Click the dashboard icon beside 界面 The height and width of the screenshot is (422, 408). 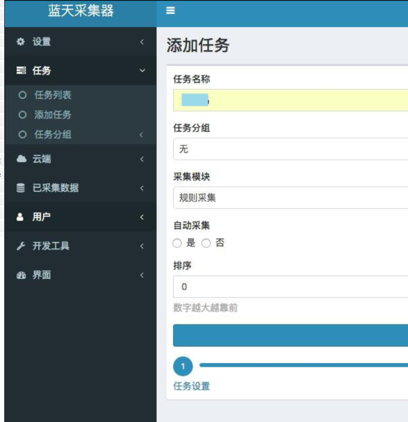(21, 276)
